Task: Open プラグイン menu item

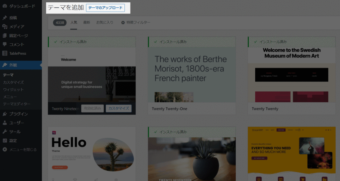Action: [x=21, y=114]
